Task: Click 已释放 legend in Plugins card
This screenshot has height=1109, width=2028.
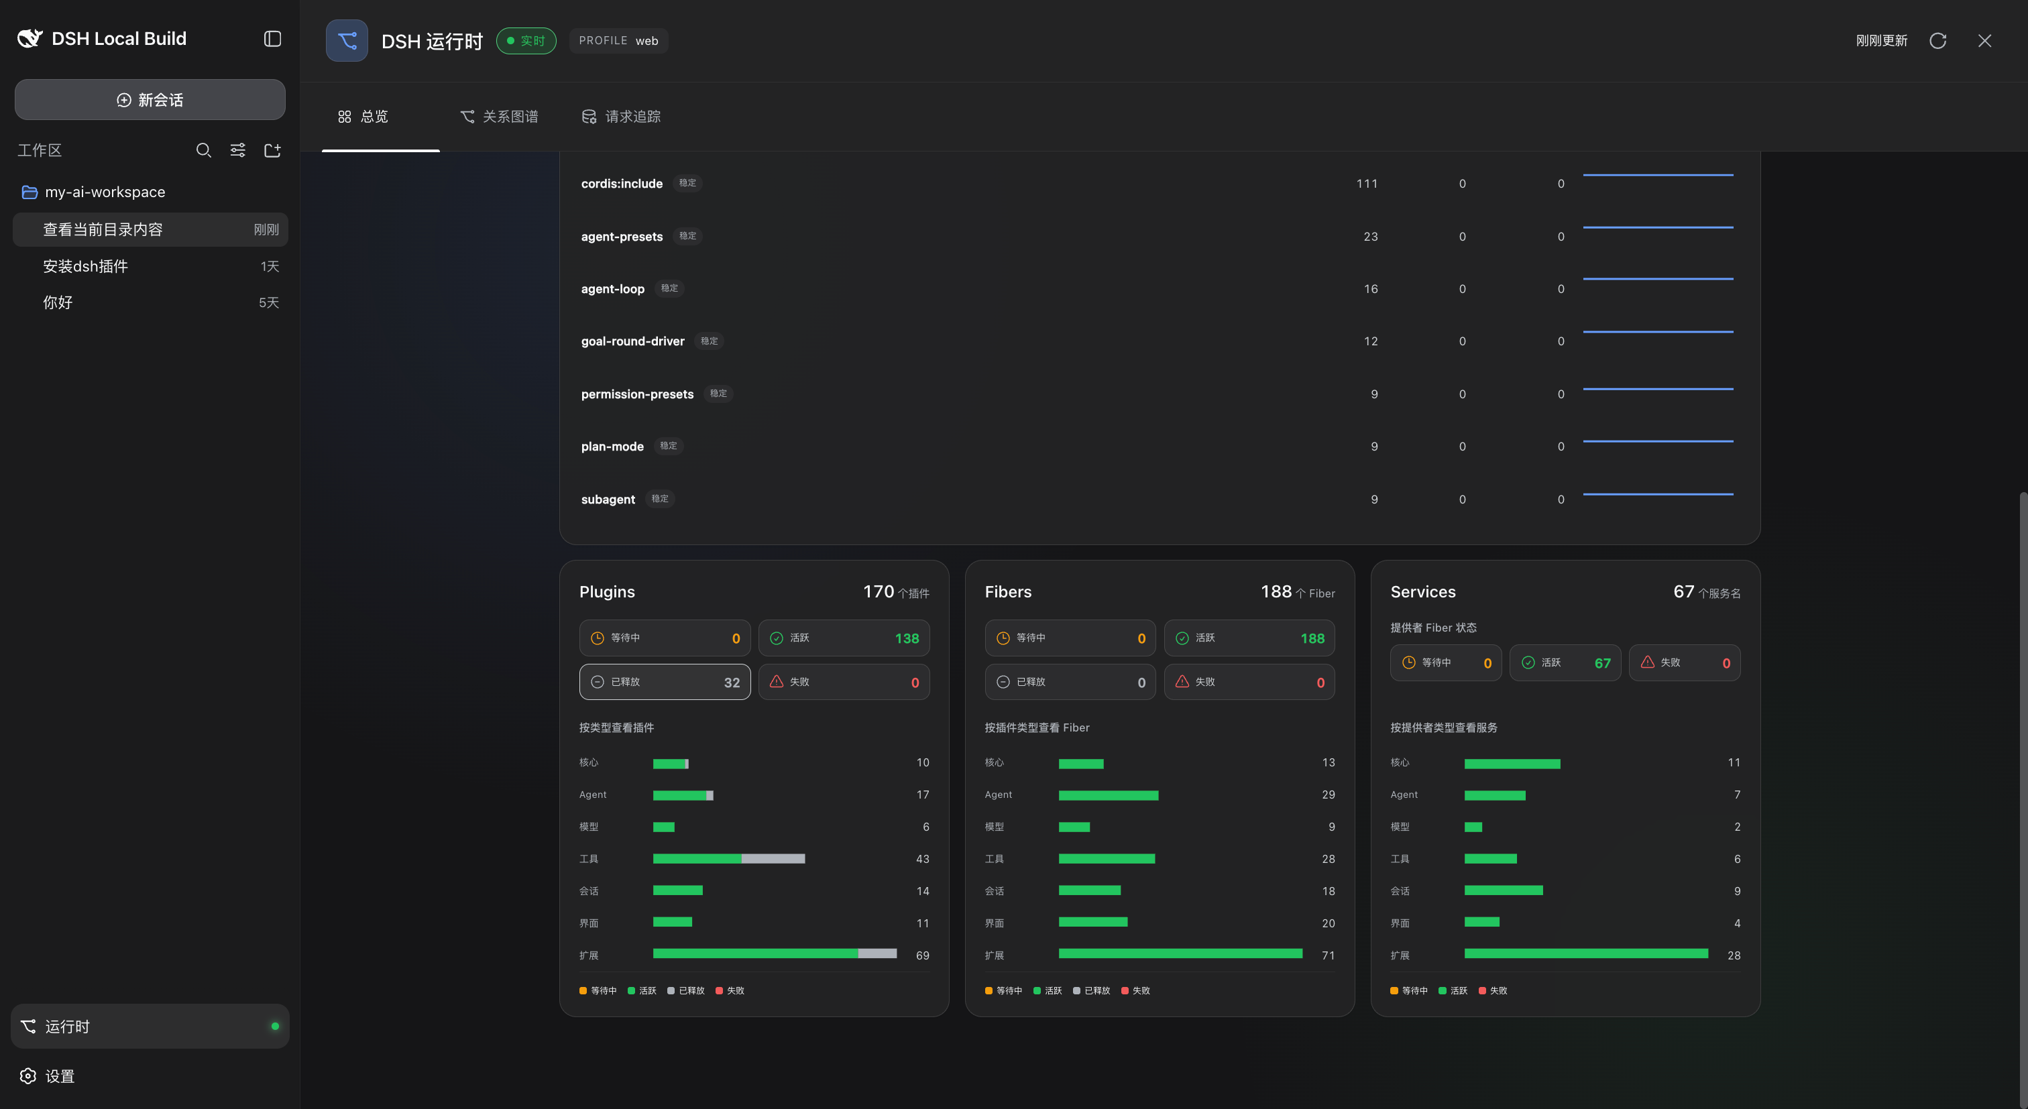Action: click(685, 990)
